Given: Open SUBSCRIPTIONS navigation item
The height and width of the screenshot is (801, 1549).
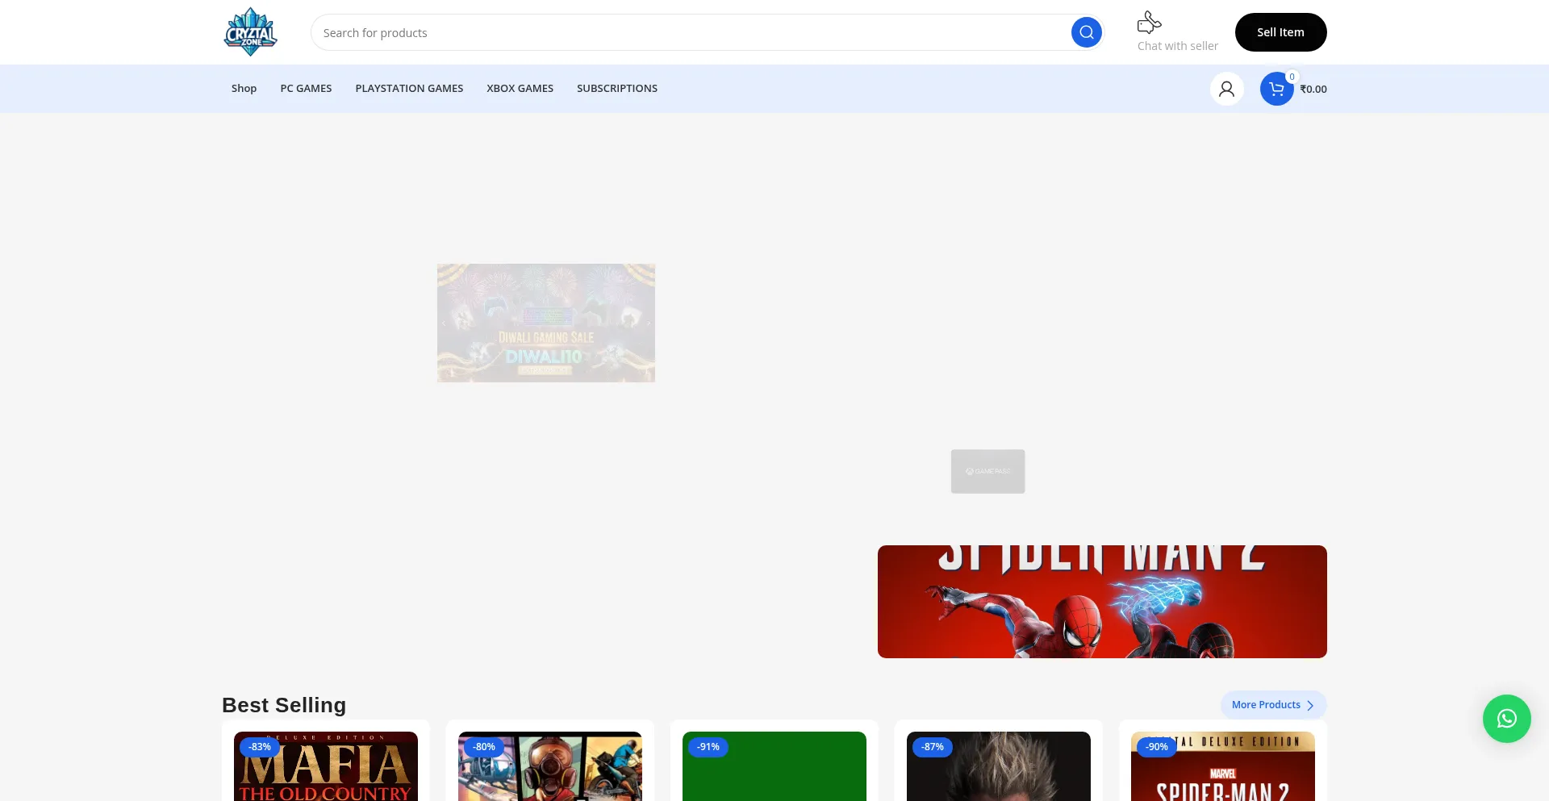Looking at the screenshot, I should pyautogui.click(x=617, y=89).
